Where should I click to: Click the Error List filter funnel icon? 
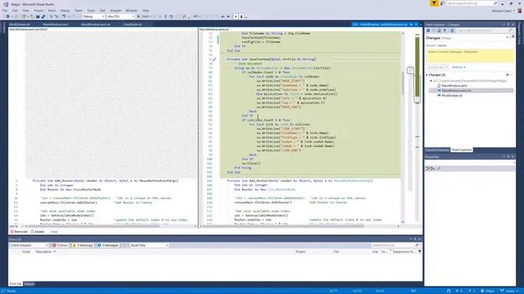tap(419, 252)
